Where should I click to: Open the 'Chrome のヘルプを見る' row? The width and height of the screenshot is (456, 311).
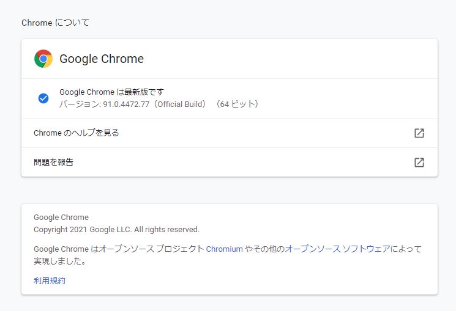point(77,133)
